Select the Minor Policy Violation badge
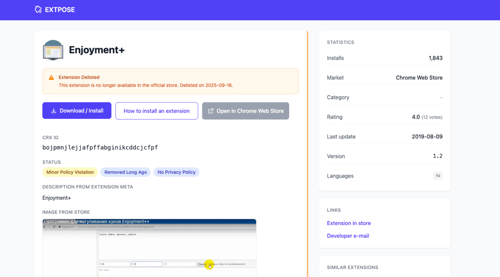 [70, 172]
